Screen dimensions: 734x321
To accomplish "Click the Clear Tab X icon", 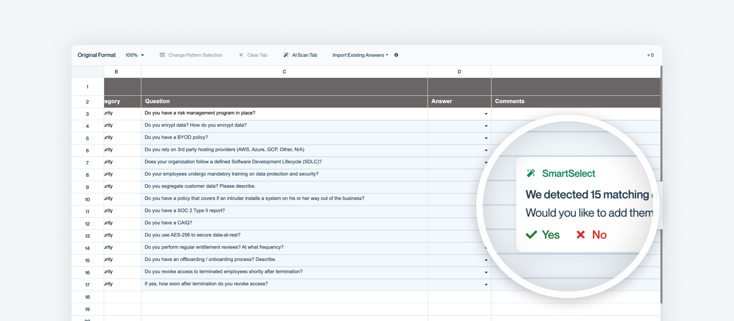I will [241, 55].
